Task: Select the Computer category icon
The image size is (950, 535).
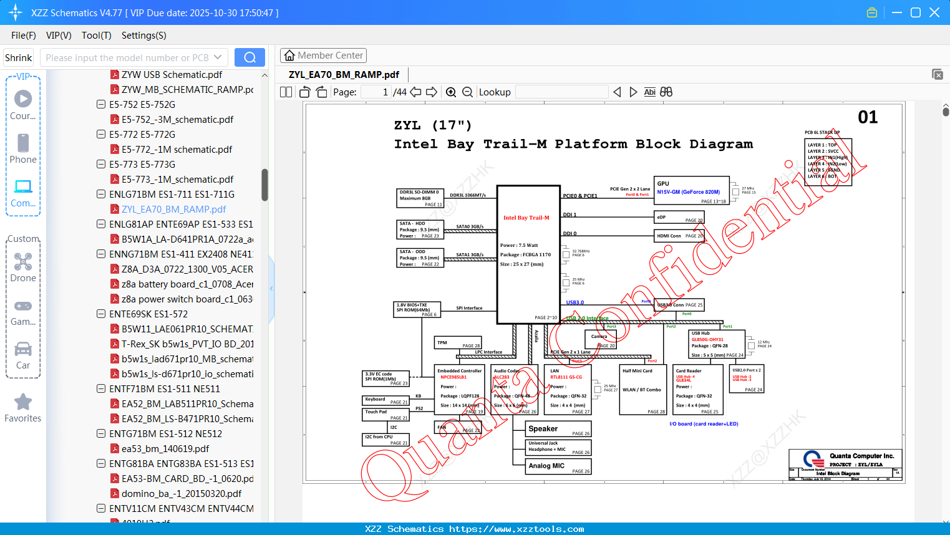Action: 23,193
